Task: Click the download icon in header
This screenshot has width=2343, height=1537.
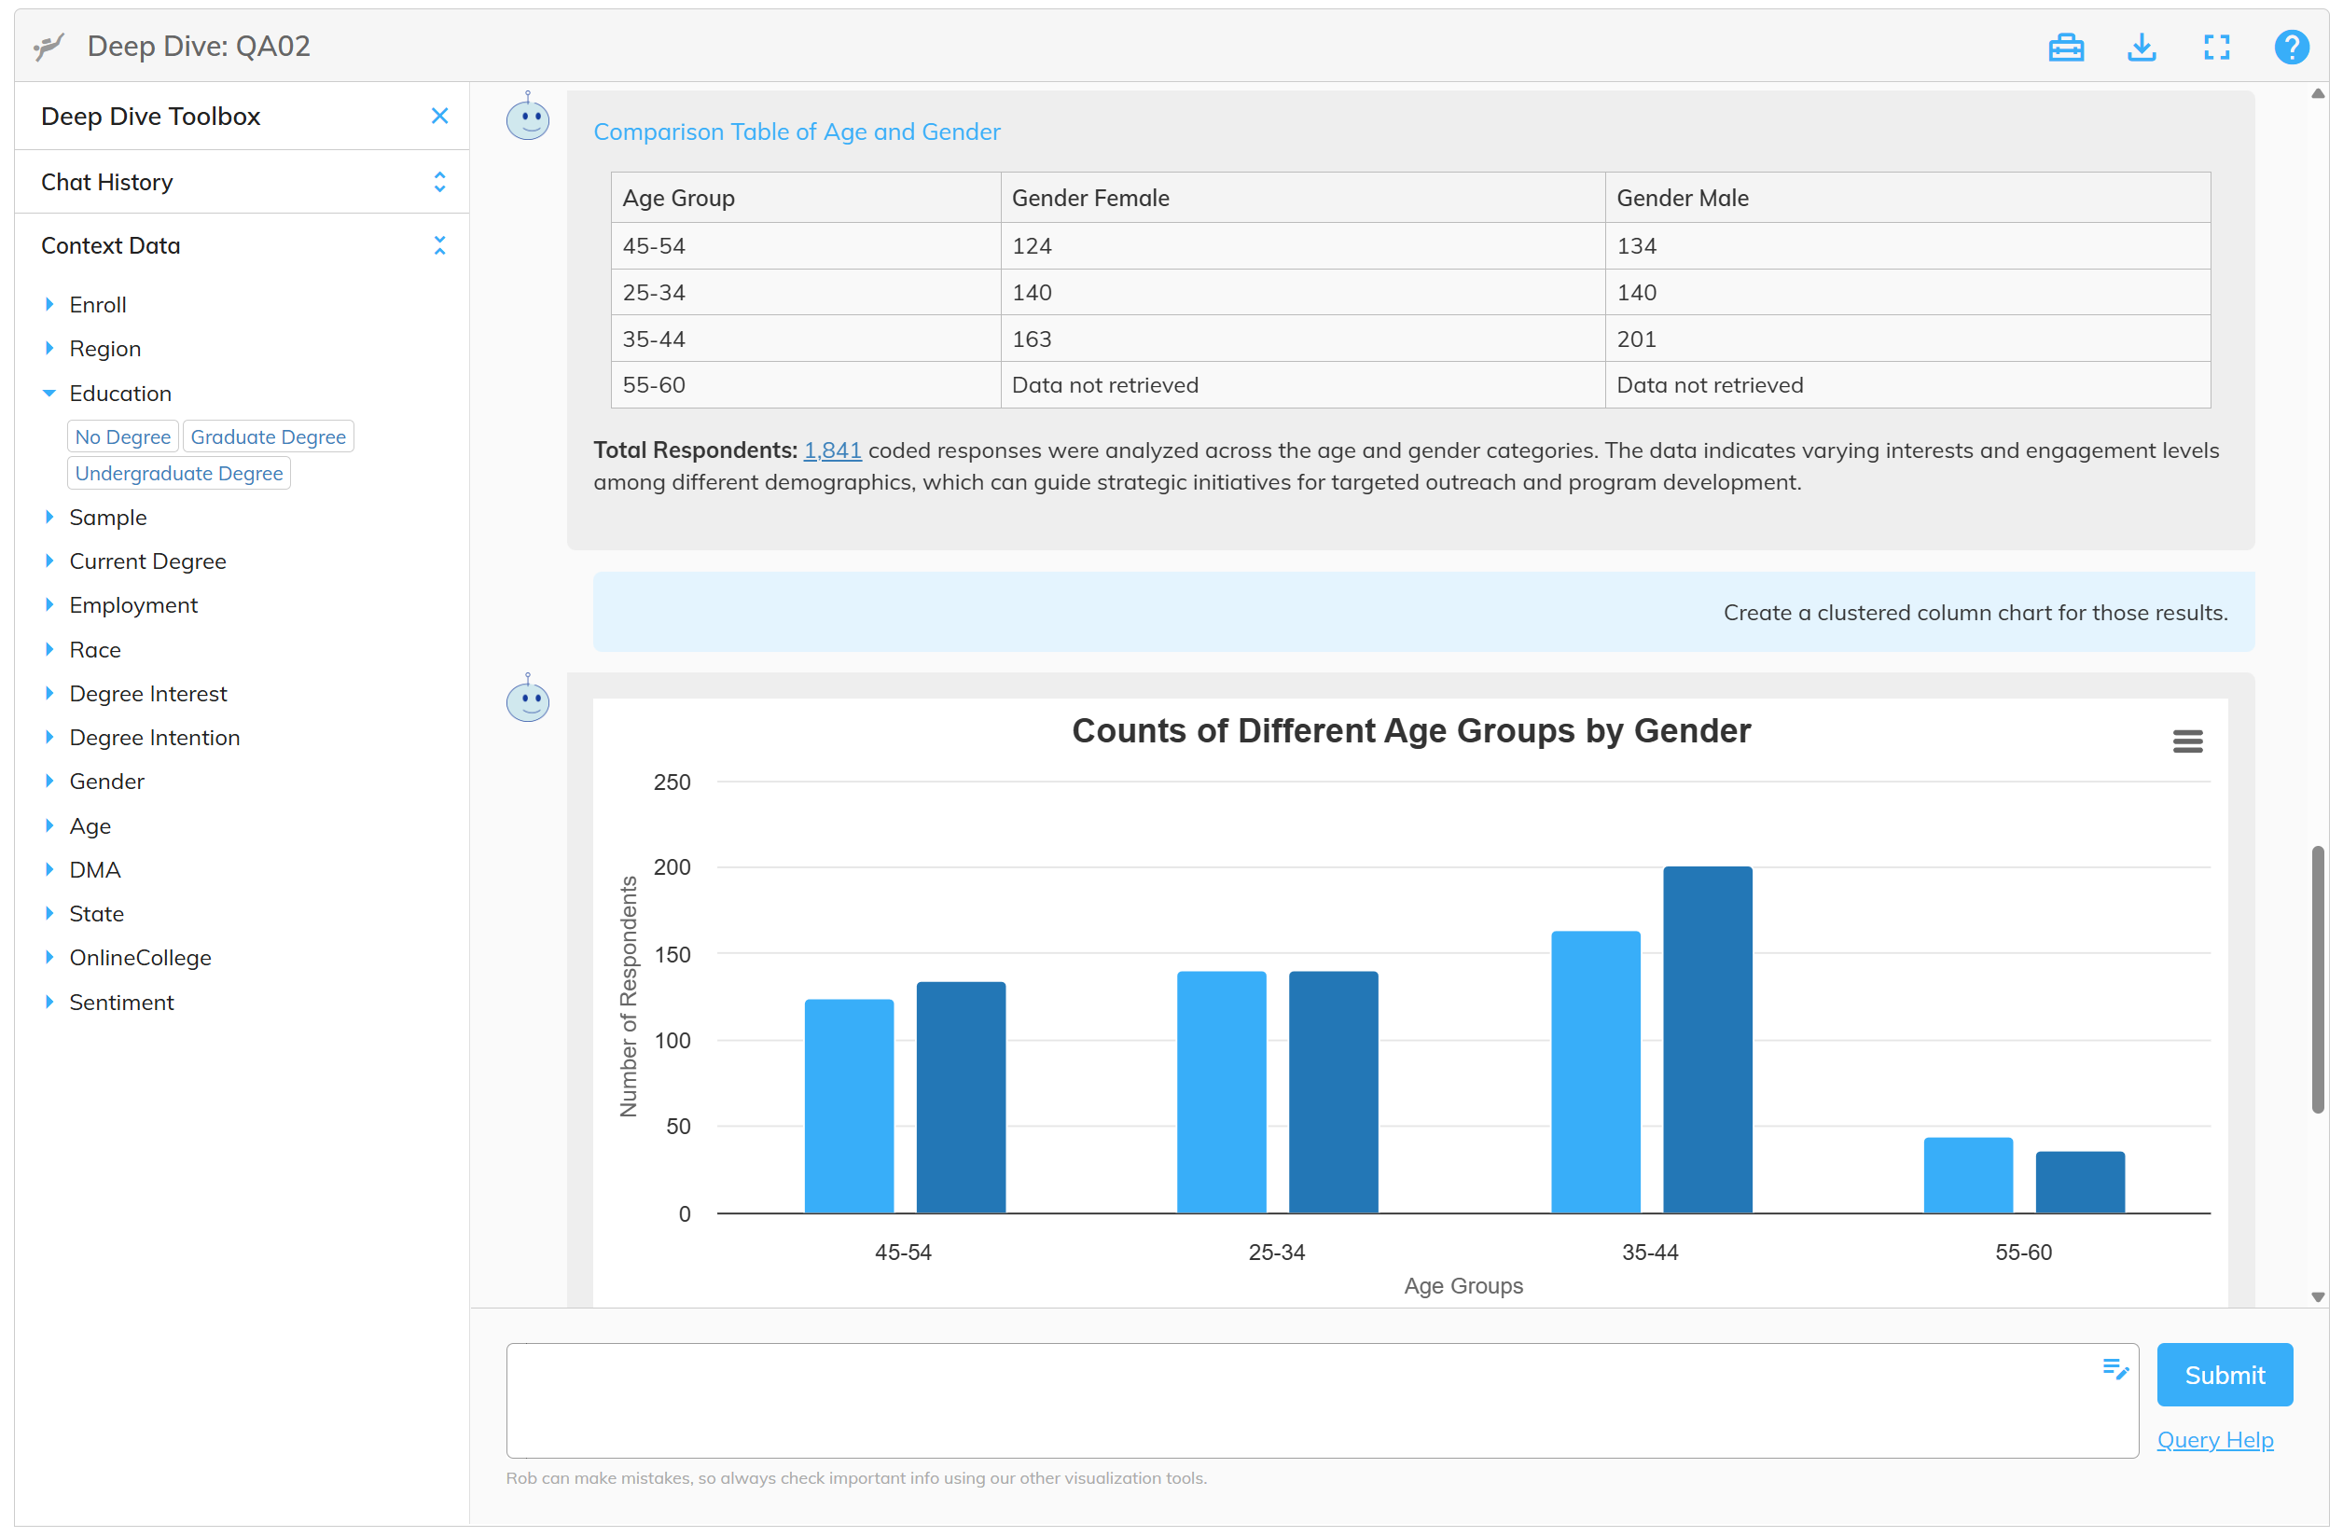Action: tap(2141, 47)
